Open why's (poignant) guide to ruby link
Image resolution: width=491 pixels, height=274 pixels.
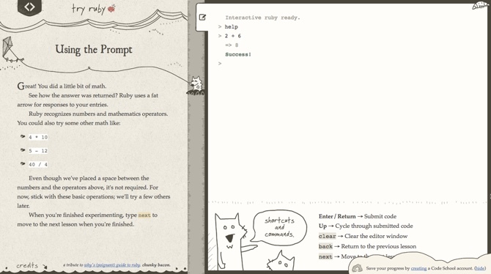coord(112,265)
